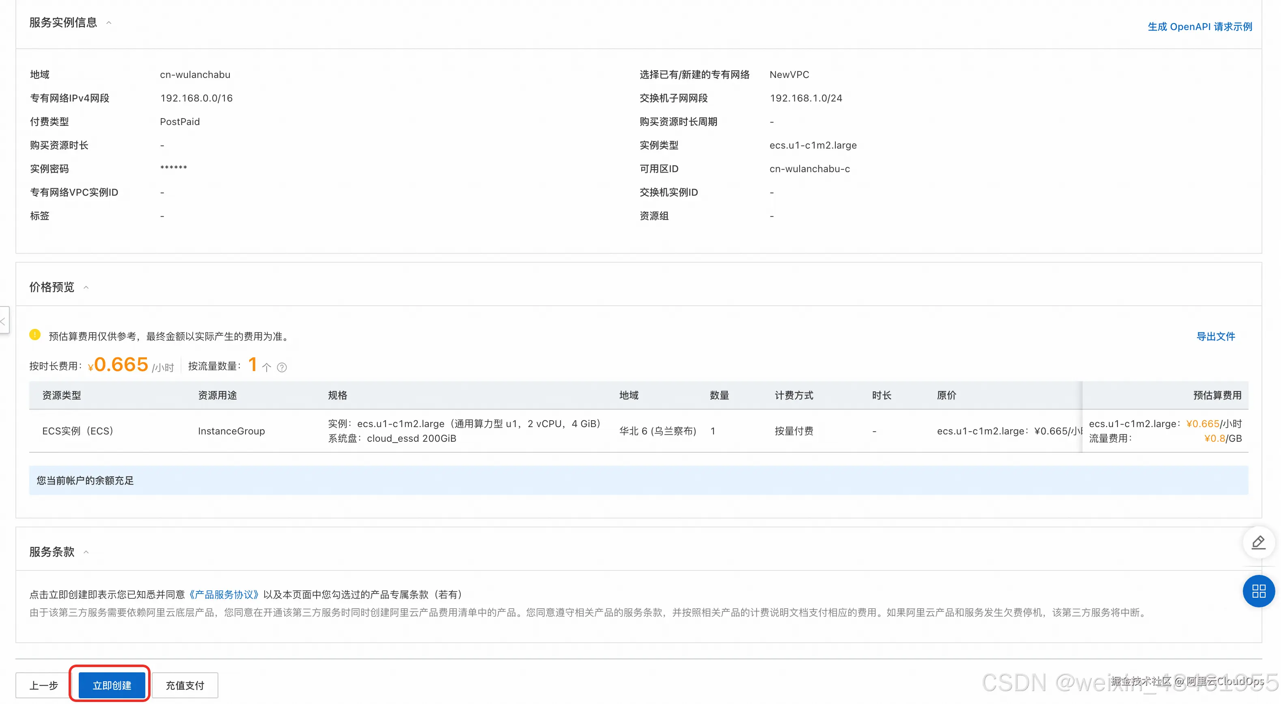The height and width of the screenshot is (704, 1281).
Task: Click the pencil edit icon on right edge
Action: point(1258,542)
